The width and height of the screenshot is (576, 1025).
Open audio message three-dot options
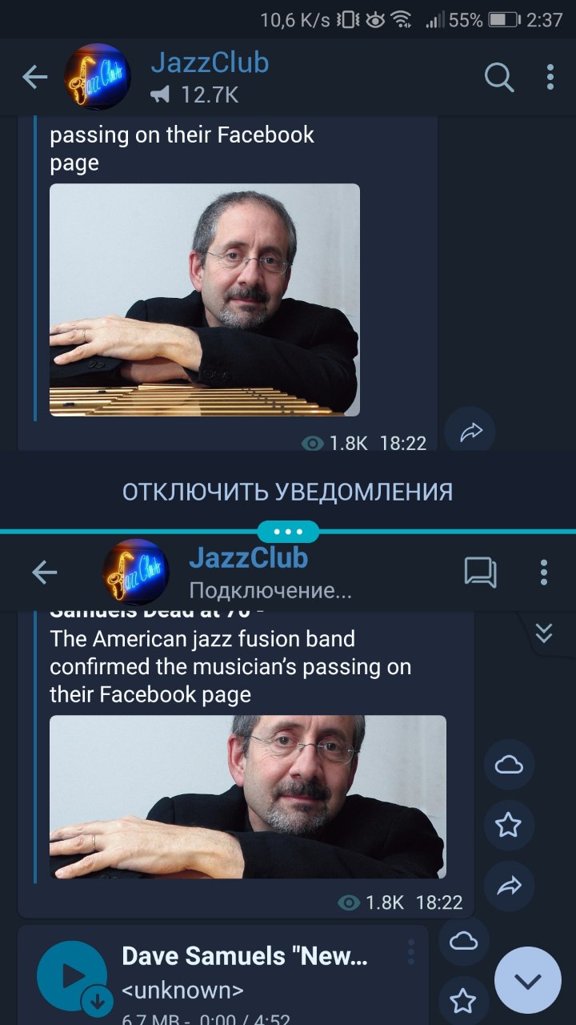[411, 952]
